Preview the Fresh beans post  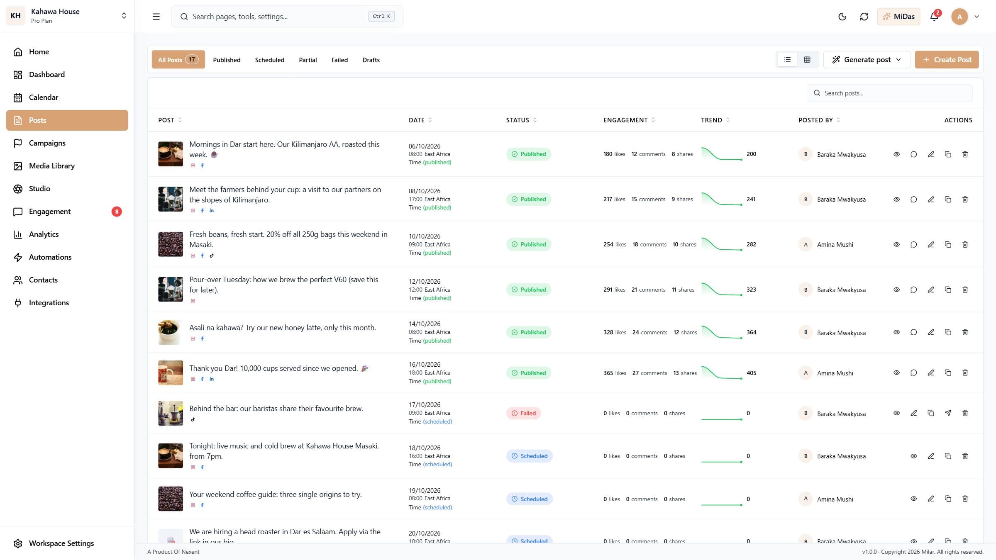pyautogui.click(x=896, y=245)
